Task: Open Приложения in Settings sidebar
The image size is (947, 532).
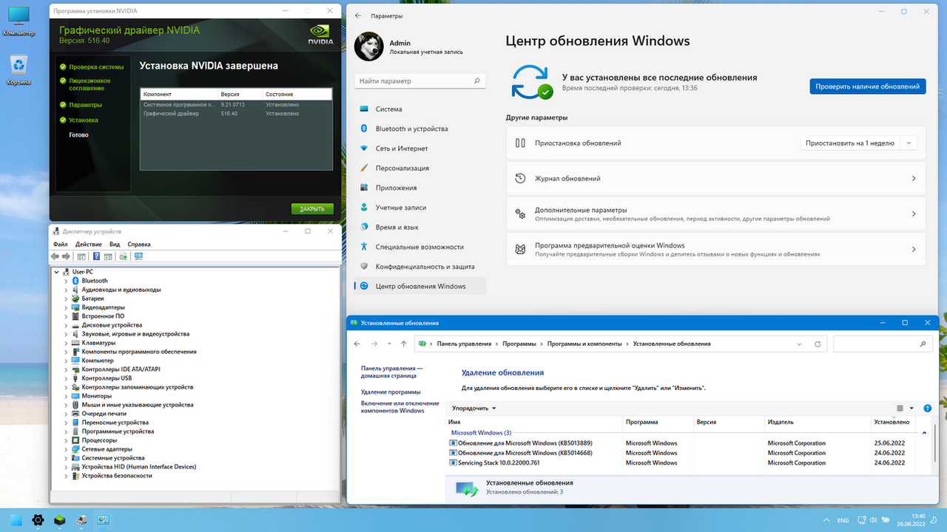Action: point(419,188)
